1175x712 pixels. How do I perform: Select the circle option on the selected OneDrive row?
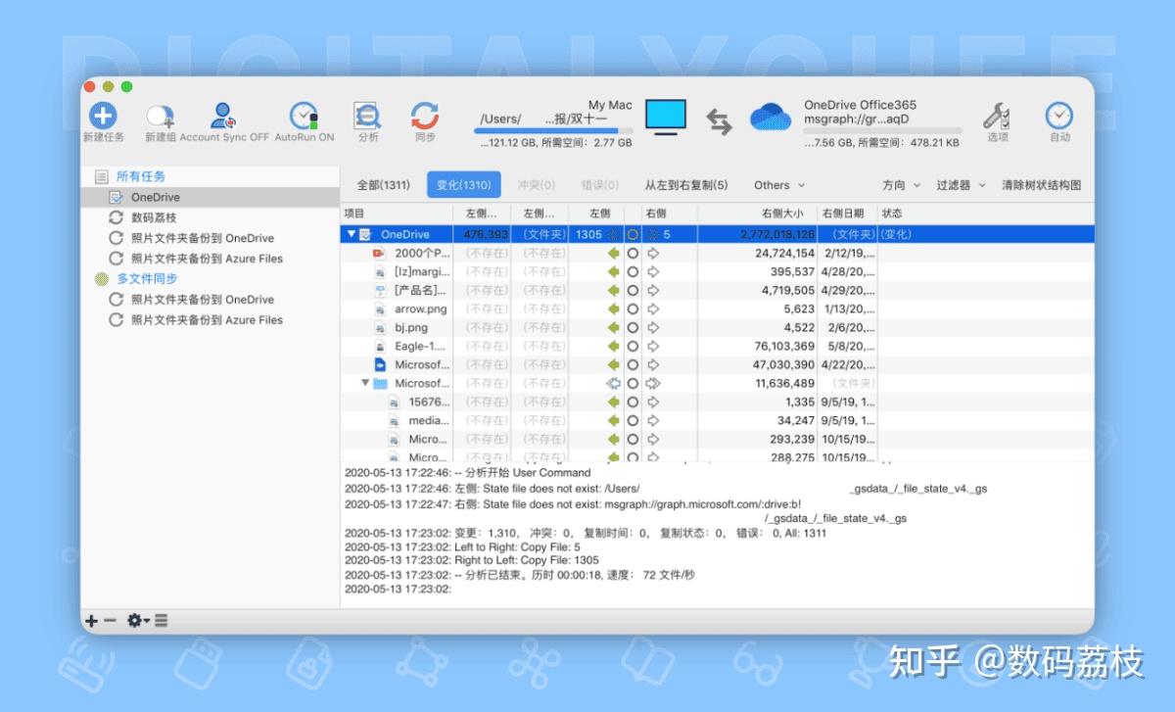click(x=633, y=234)
